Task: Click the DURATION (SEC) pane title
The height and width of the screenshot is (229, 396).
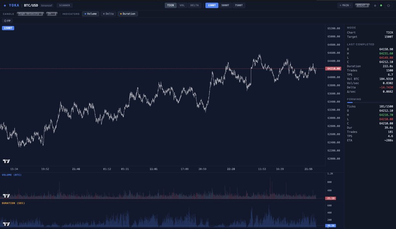Action: 14,203
